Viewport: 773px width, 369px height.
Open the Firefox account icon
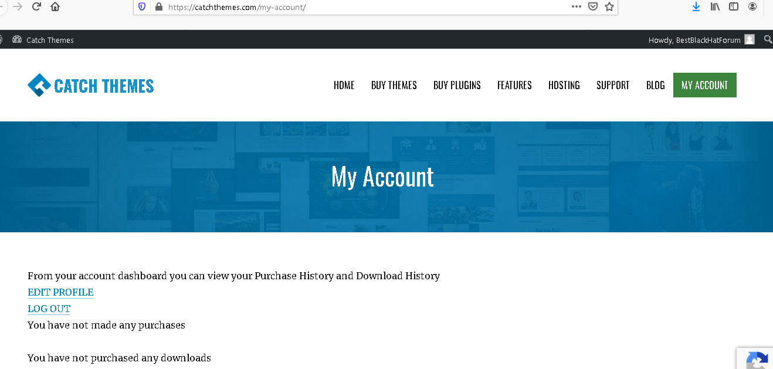[x=752, y=6]
